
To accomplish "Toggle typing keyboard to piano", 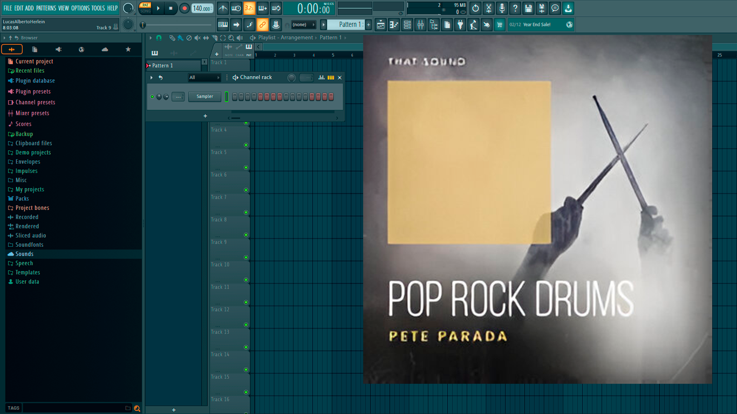I will (223, 24).
